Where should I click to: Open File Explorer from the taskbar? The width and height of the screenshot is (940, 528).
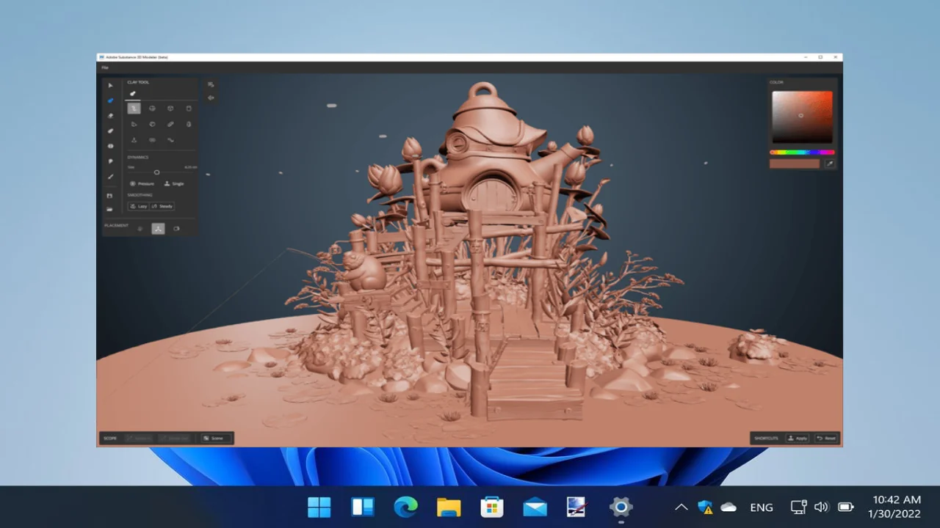(449, 507)
